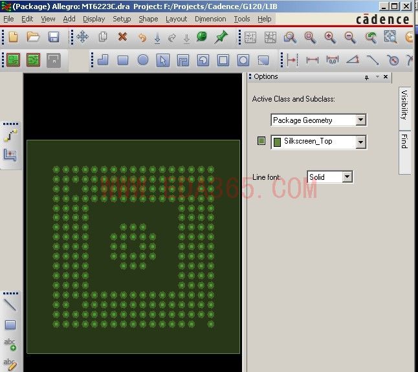Select the Move tool icon
This screenshot has width=418, height=372.
[x=83, y=37]
